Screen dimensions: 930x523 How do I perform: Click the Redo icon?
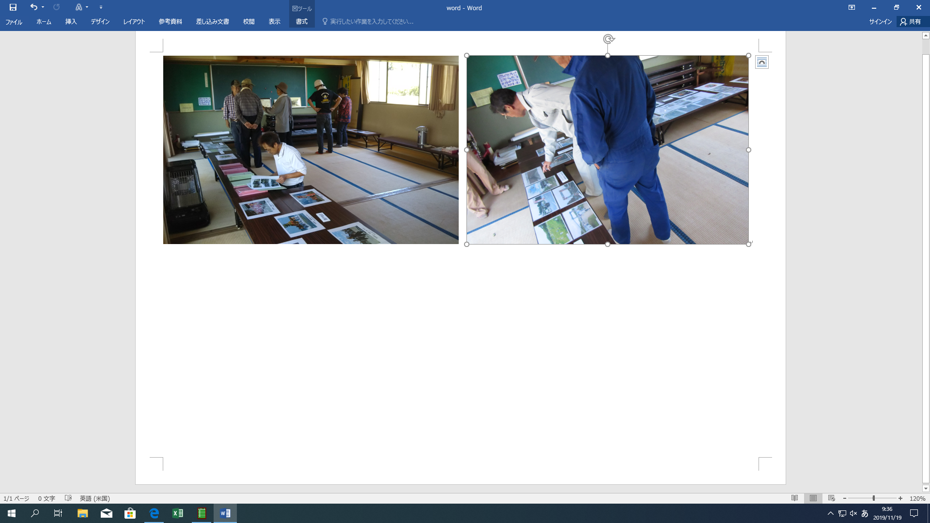tap(57, 7)
